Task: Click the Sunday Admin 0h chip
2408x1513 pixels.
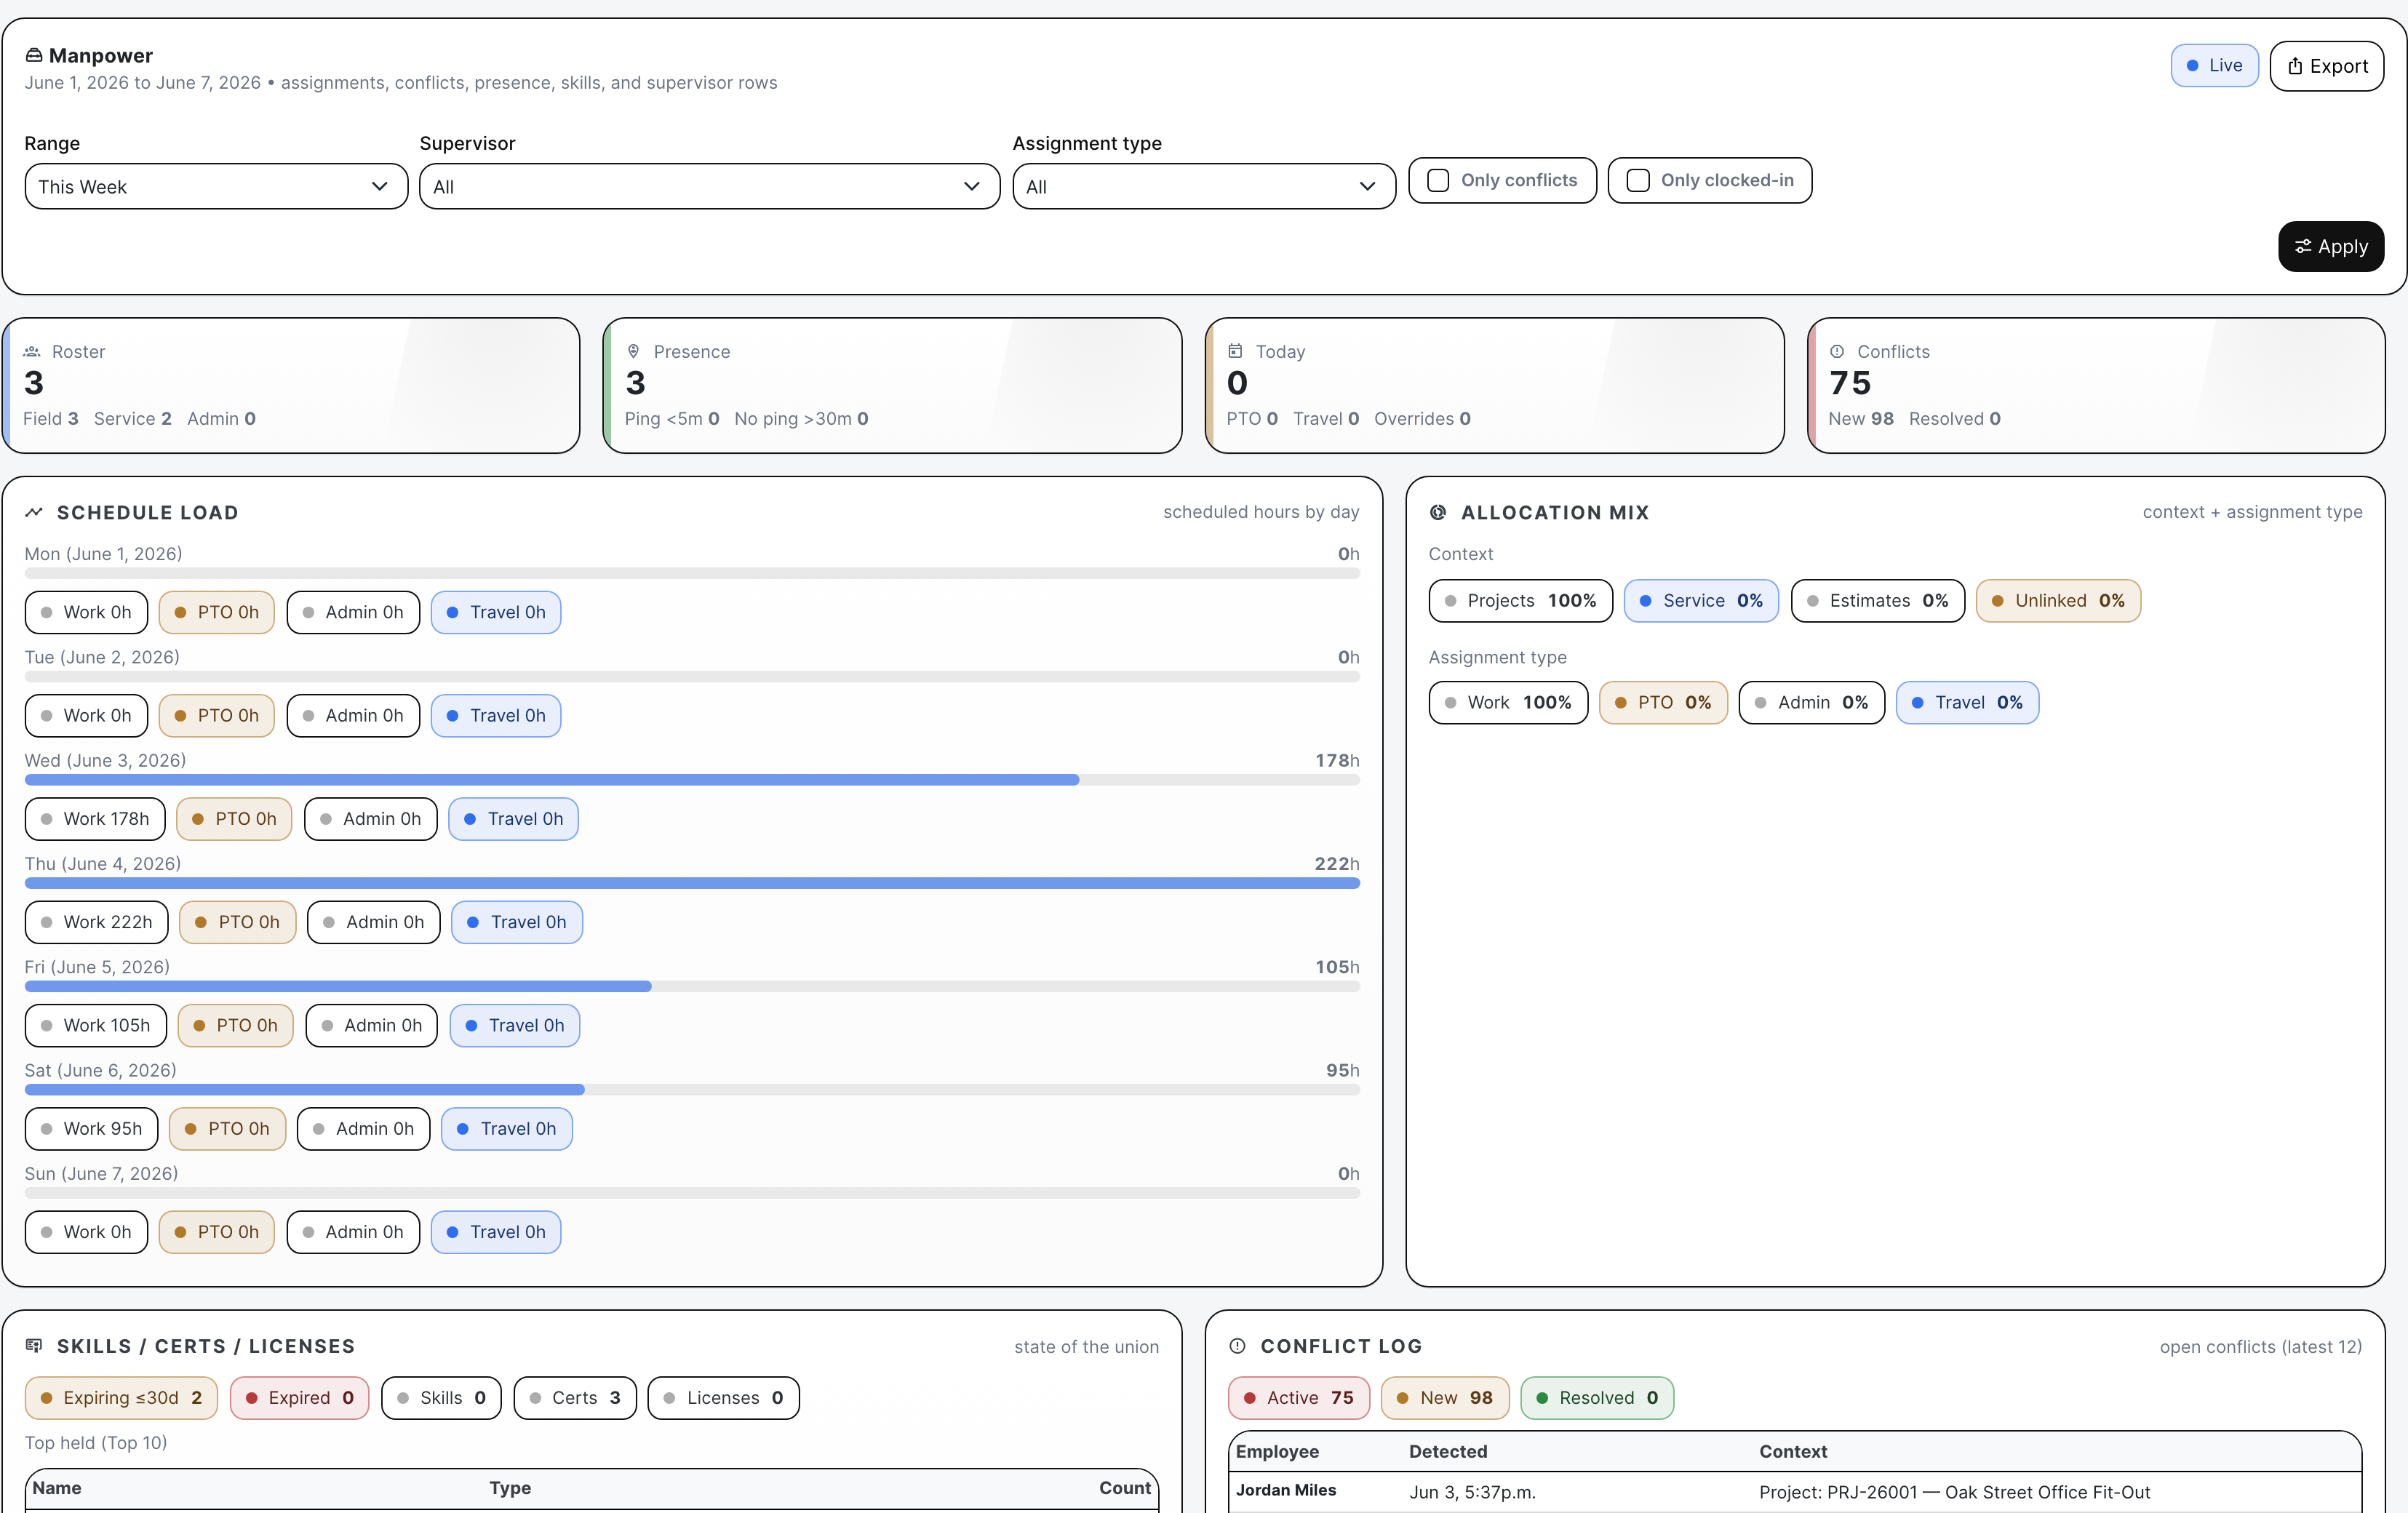Action: tap(353, 1232)
